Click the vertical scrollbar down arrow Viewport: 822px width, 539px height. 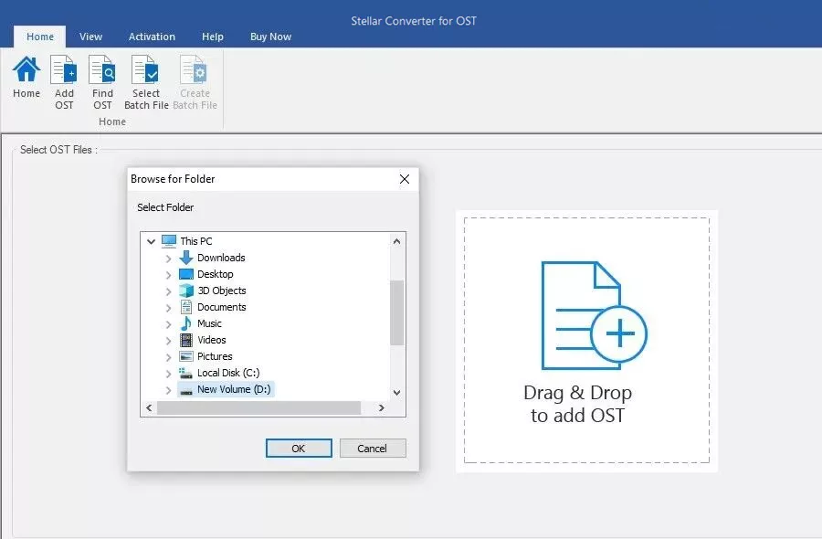tap(397, 393)
